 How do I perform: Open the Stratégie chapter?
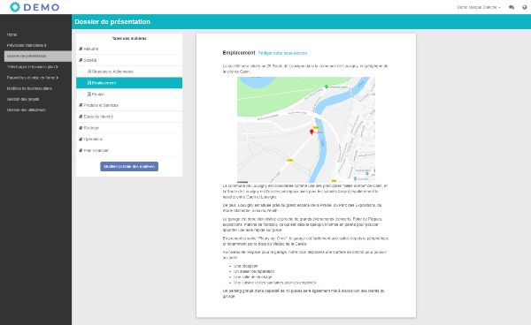(129, 128)
